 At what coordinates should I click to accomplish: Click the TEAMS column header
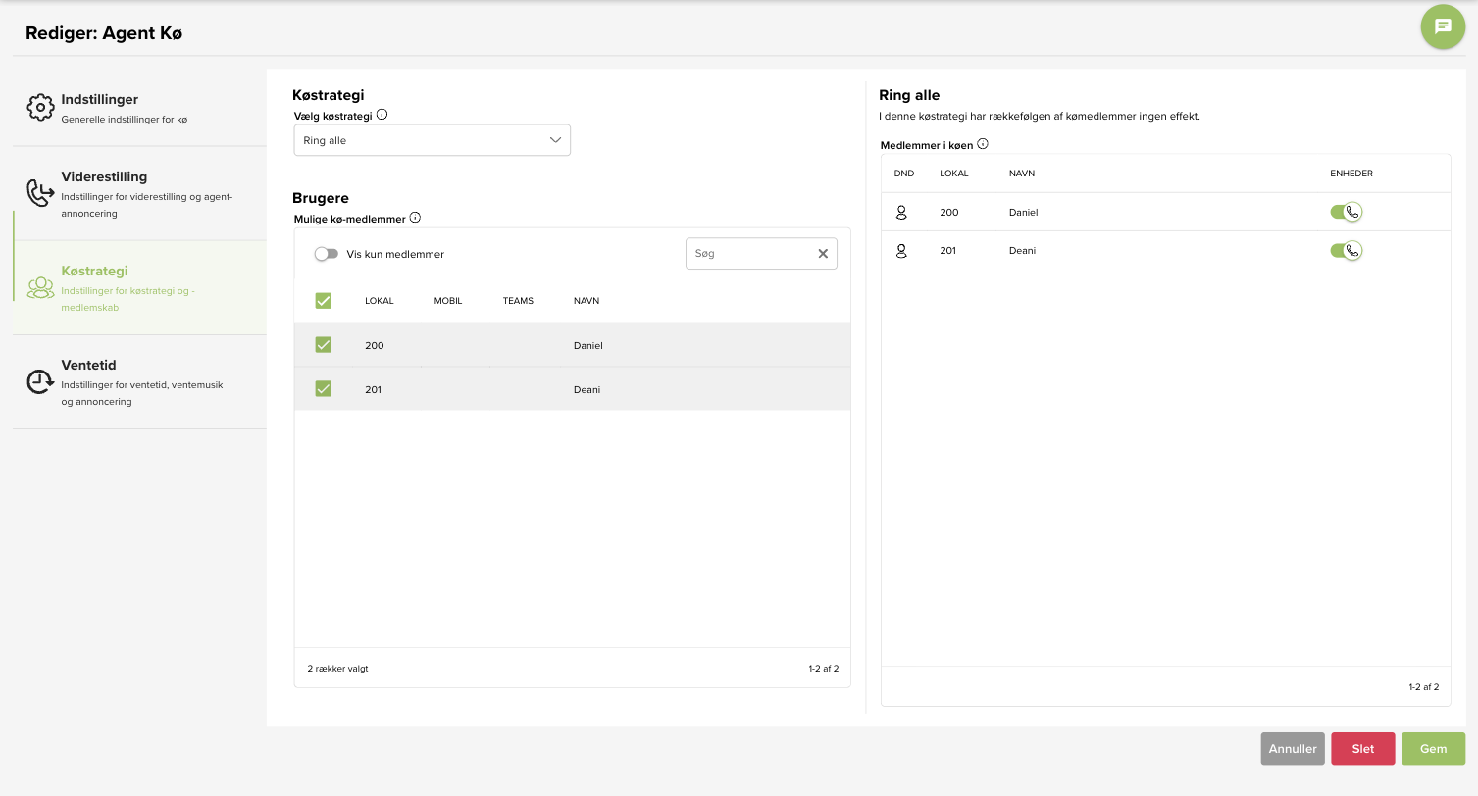pyautogui.click(x=518, y=301)
